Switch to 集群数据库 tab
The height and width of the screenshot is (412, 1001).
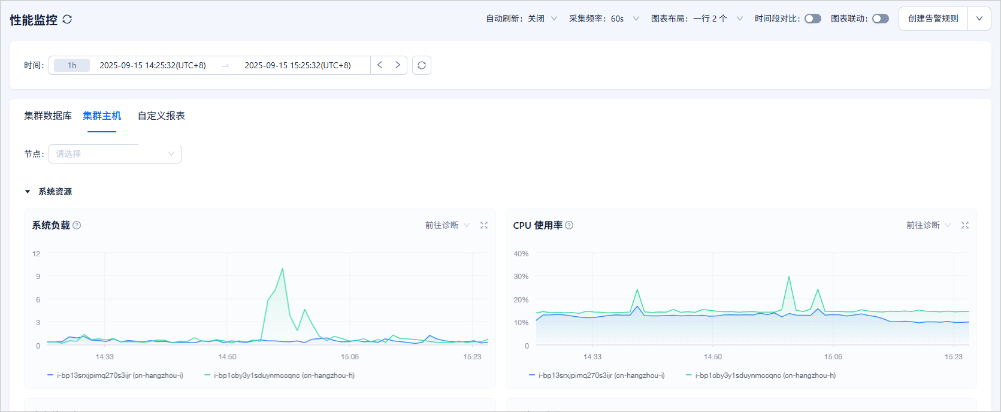point(48,116)
